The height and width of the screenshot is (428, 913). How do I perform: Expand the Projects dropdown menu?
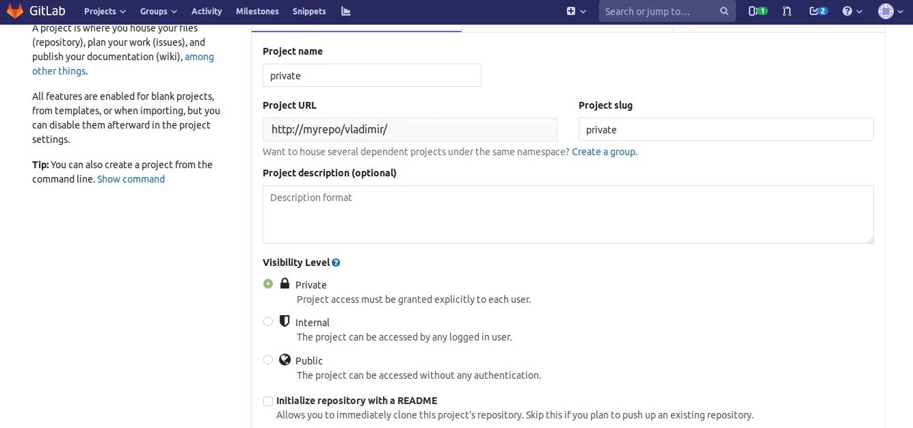[105, 11]
